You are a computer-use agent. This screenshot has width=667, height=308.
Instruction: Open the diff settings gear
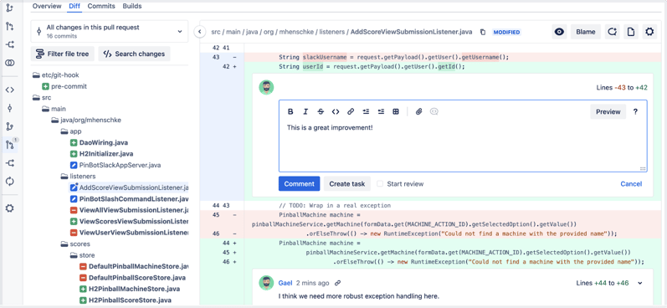[x=649, y=32]
